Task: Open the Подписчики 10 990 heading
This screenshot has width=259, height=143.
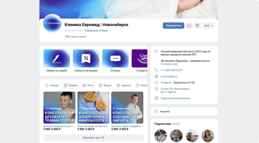Action: 167,124
